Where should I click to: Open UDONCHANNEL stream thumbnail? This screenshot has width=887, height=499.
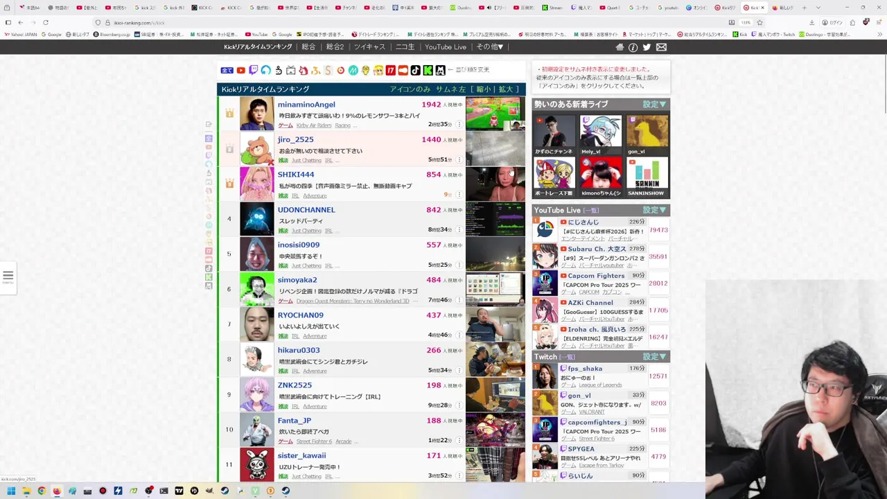[495, 219]
